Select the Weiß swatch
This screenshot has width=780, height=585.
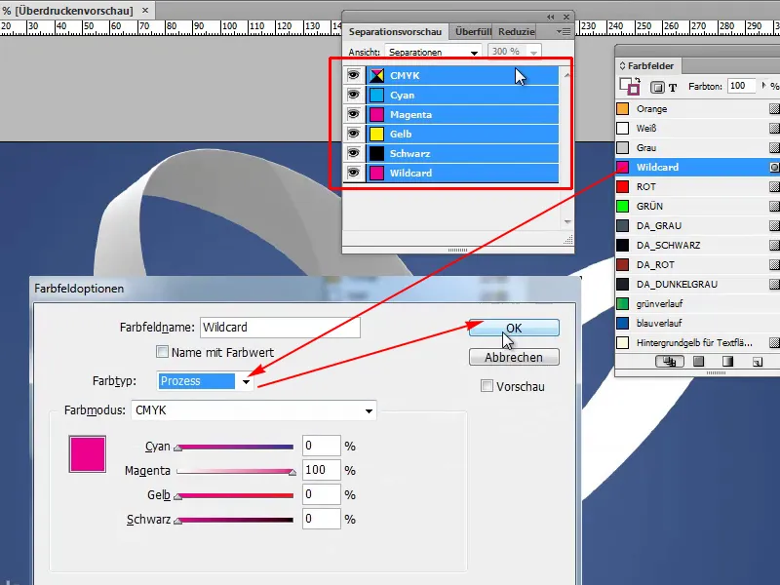tap(697, 128)
